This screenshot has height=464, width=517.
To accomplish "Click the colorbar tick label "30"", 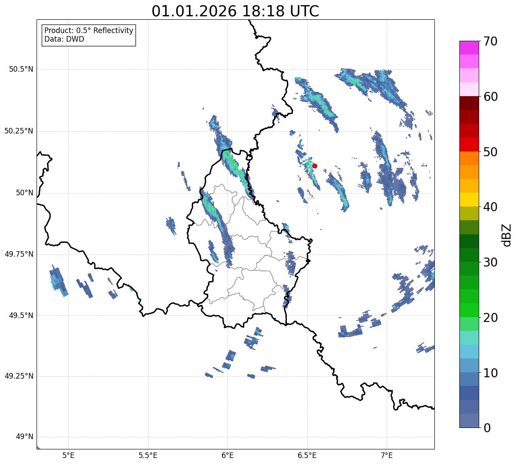I will pos(490,263).
